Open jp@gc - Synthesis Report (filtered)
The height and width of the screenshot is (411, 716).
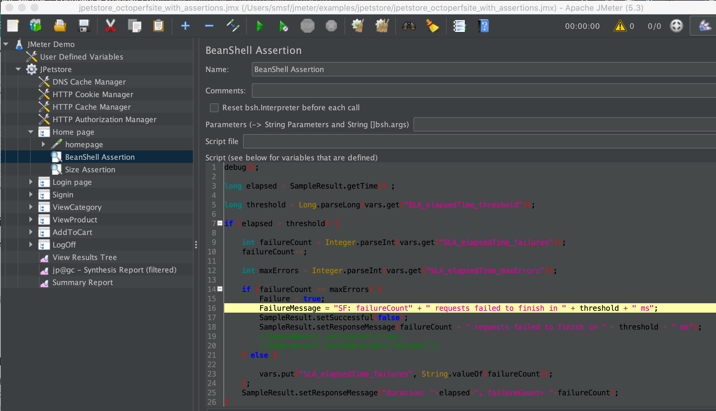pyautogui.click(x=114, y=270)
